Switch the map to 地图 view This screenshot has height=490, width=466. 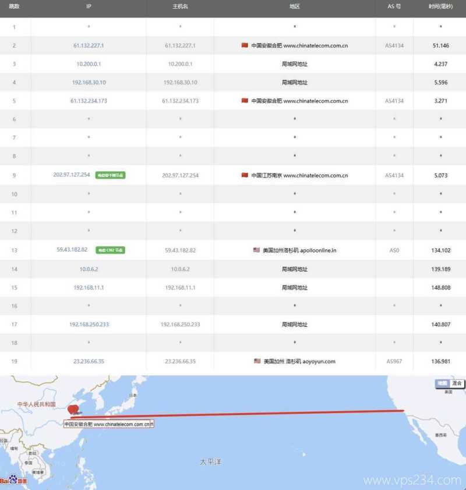442,383
